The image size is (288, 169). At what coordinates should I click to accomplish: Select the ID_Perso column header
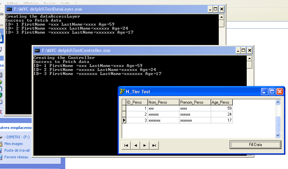pyautogui.click(x=137, y=102)
